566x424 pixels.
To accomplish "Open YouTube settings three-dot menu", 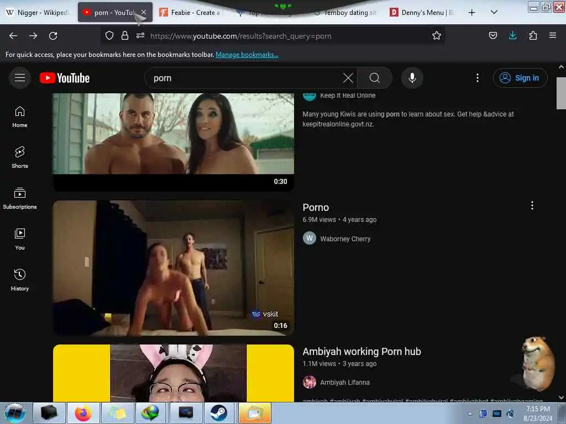I will tap(477, 78).
